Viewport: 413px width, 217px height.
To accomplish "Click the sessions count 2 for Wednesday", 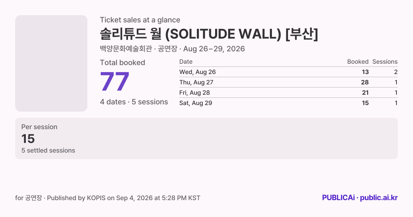I will pos(396,72).
